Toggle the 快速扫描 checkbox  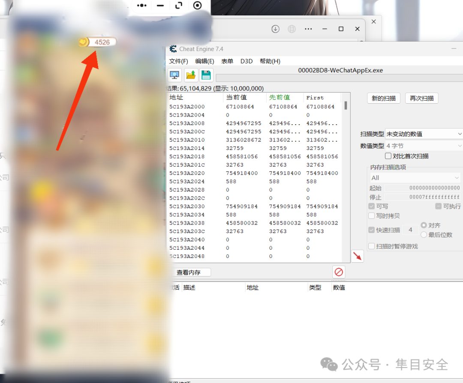pos(371,230)
